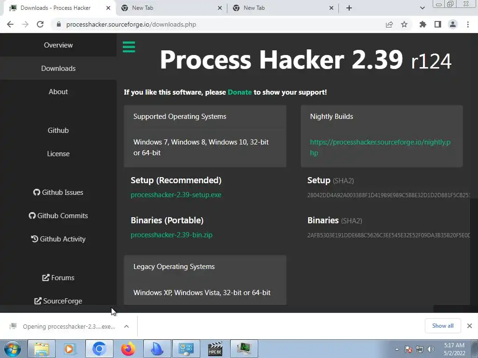Switch to the second New Tab
The width and height of the screenshot is (478, 358).
(x=283, y=8)
